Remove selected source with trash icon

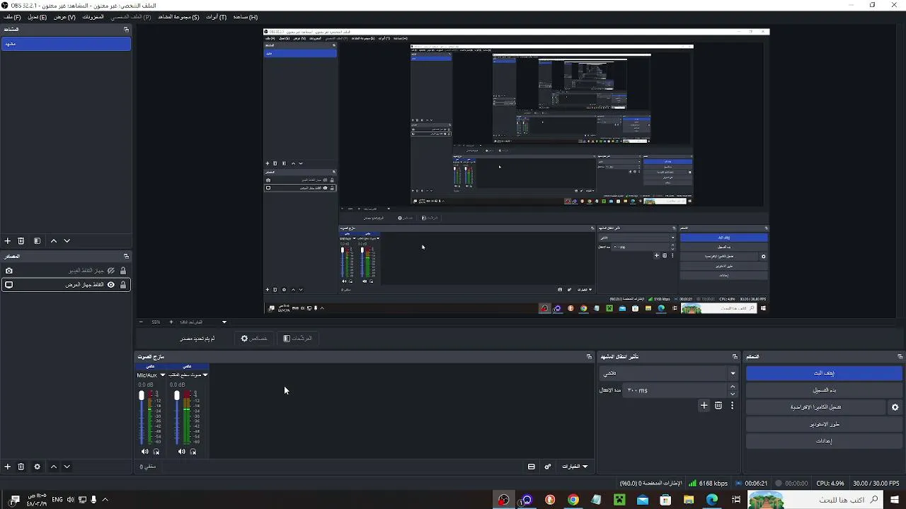(21, 467)
